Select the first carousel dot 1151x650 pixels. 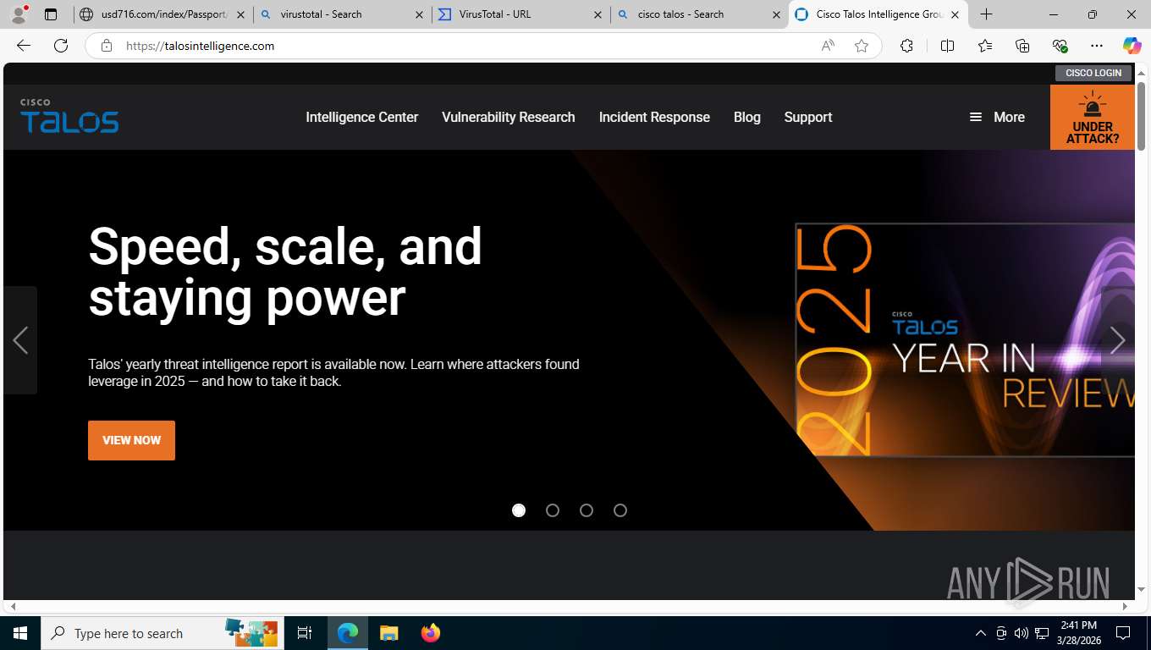[519, 510]
